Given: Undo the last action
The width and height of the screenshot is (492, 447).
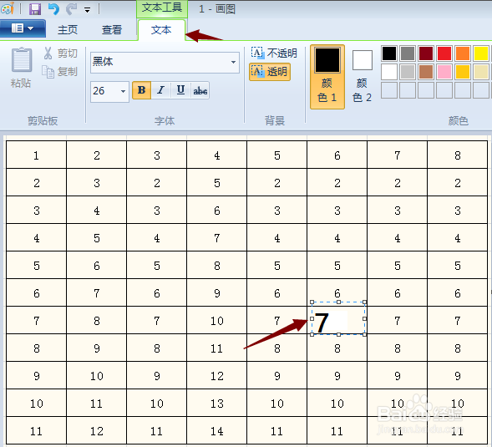Looking at the screenshot, I should click(53, 9).
